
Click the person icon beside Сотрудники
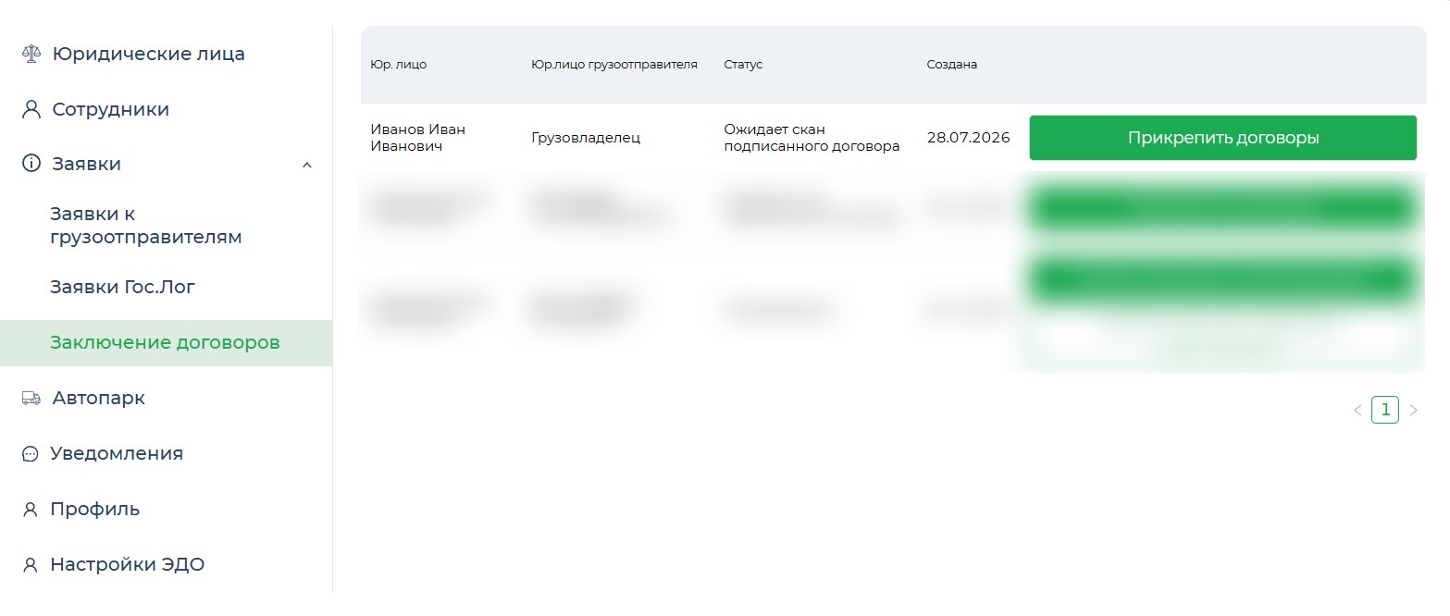pos(31,109)
